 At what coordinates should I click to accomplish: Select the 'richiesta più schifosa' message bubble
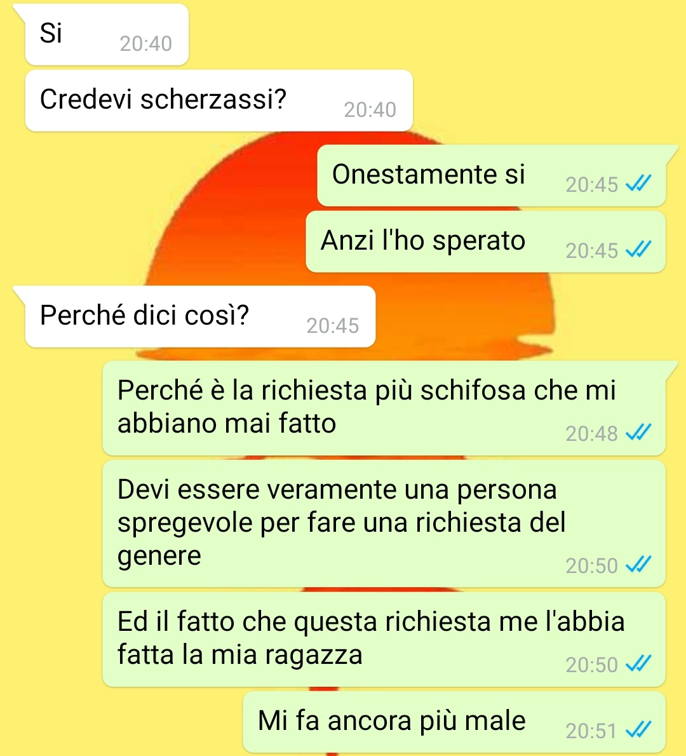pos(384,408)
